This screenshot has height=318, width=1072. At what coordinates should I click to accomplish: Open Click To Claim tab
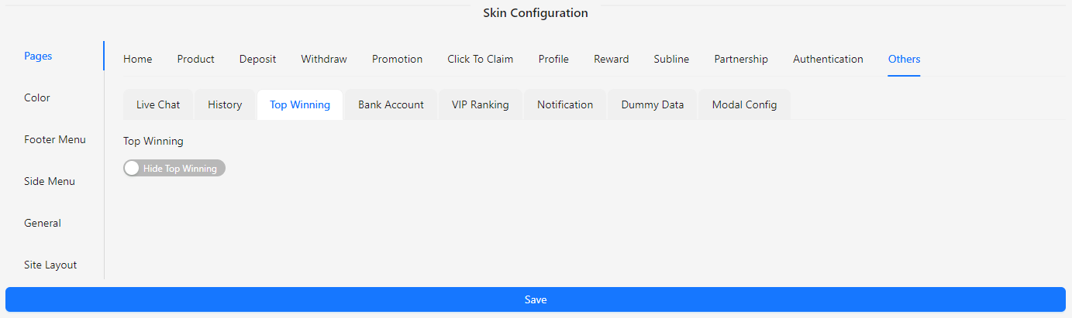coord(481,60)
